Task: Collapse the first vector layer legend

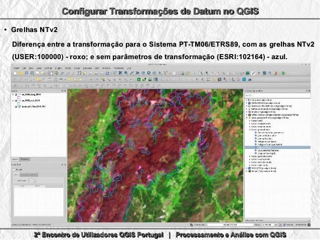Action: (13, 95)
